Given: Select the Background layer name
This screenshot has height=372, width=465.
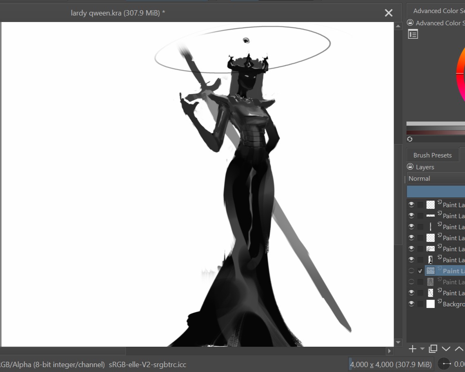Looking at the screenshot, I should click(x=454, y=304).
